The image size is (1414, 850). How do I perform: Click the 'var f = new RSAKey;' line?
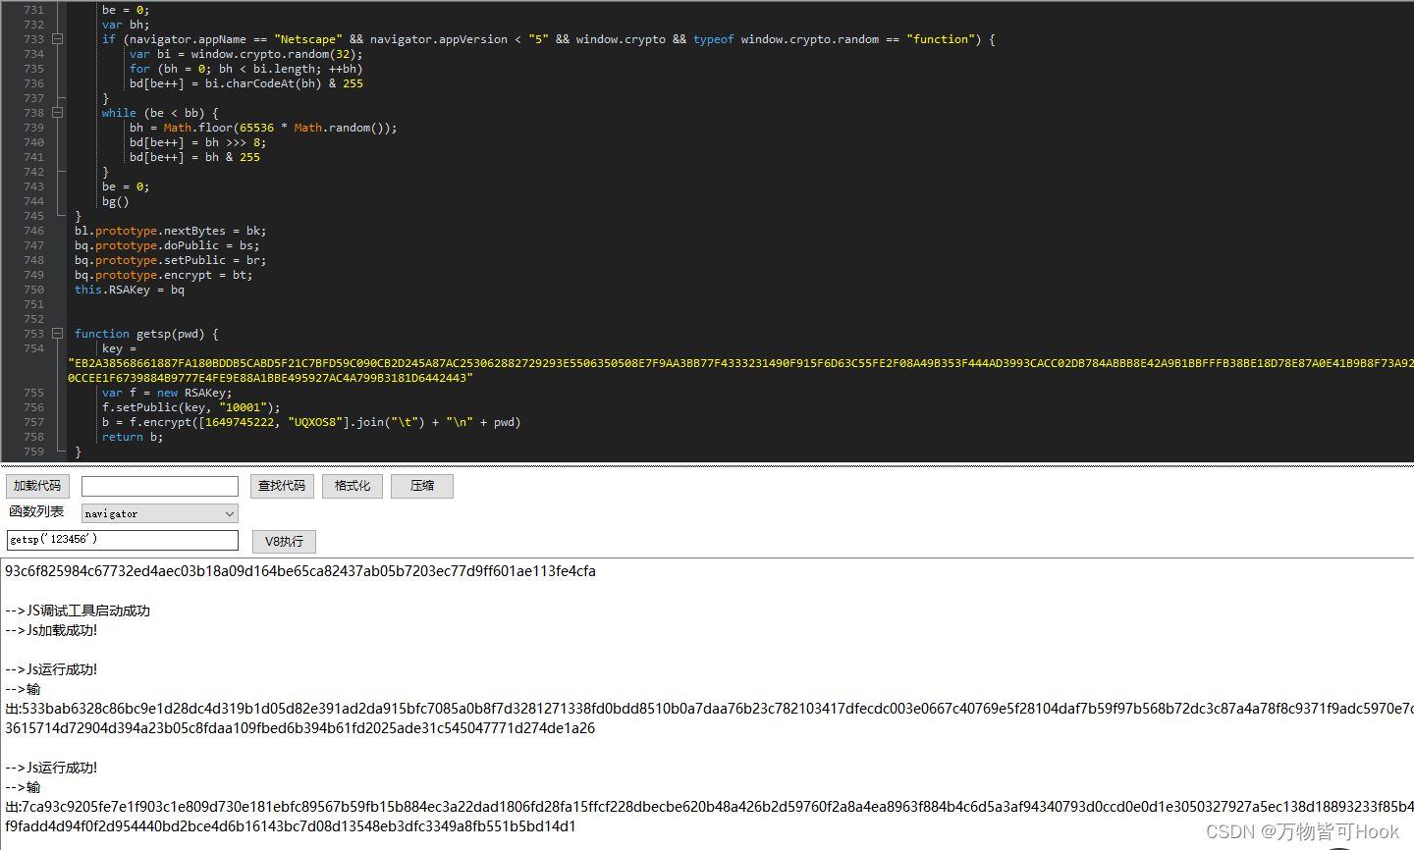167,393
